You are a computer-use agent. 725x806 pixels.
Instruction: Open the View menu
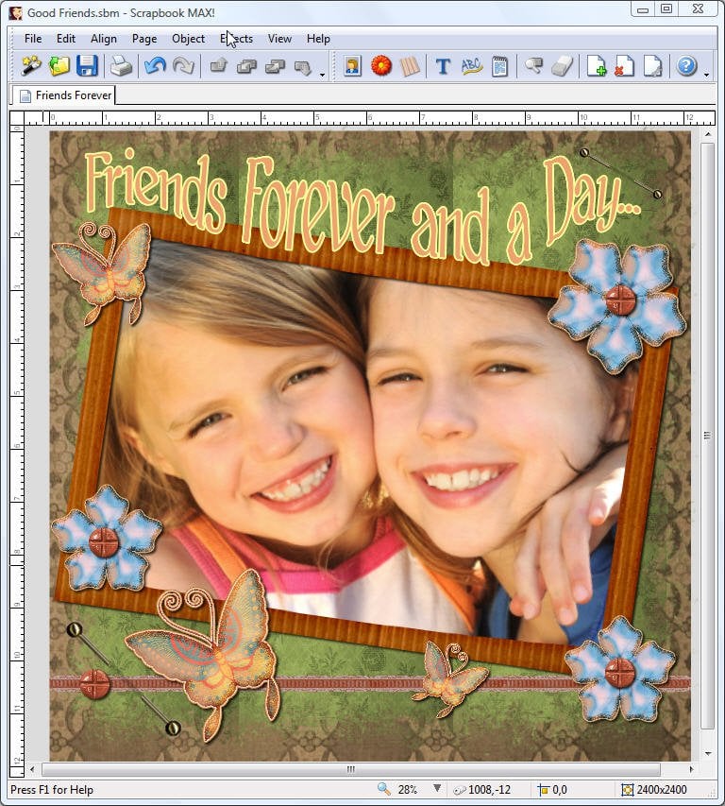(x=279, y=39)
